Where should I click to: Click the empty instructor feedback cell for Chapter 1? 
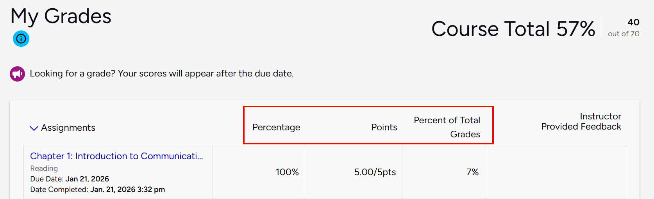click(555, 172)
